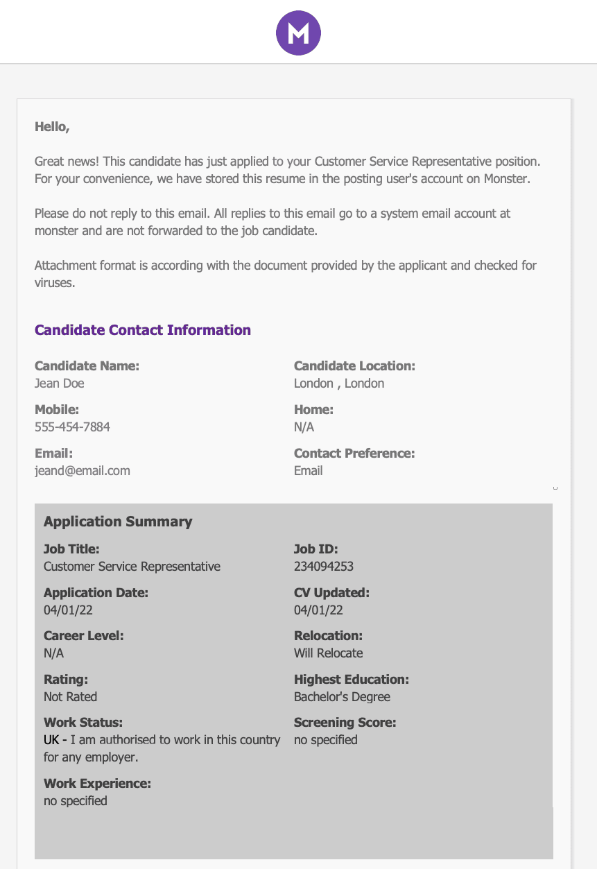This screenshot has height=869, width=597.
Task: Click the Contact Preference Email value
Action: [309, 471]
